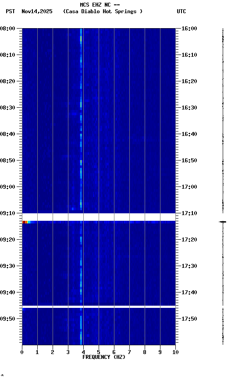Screen dimensions: 242x380
Task: Select the 09:50 PST time label
Action: (x=7, y=319)
